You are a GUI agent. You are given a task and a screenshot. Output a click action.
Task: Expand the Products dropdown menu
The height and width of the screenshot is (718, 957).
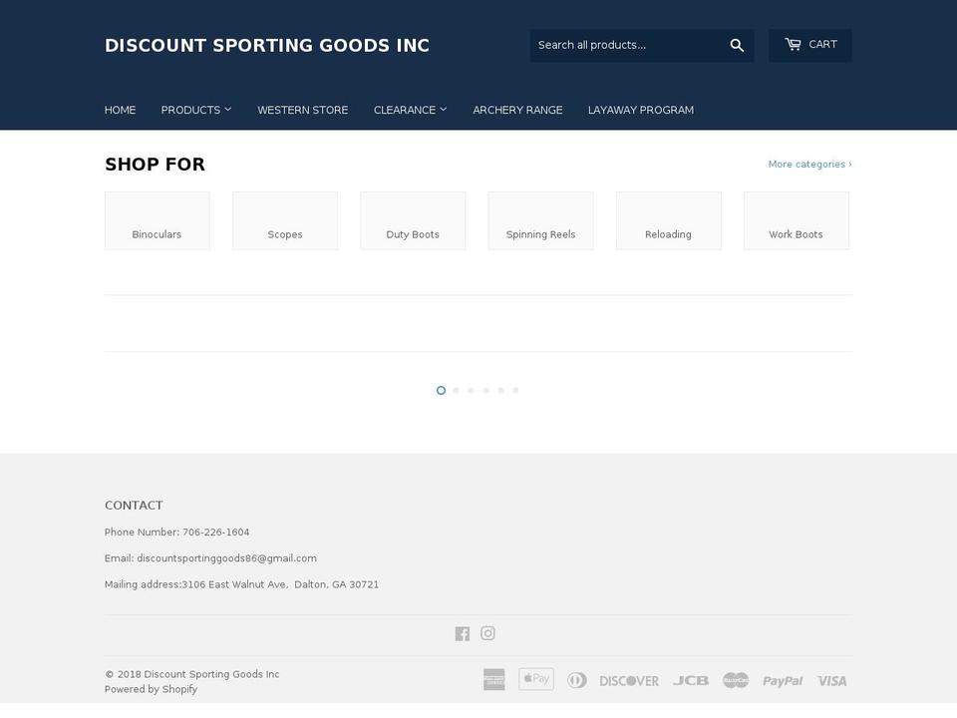coord(196,110)
